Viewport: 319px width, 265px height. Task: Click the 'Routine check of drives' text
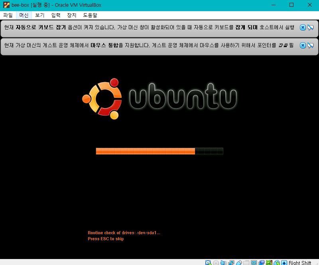(x=124, y=233)
